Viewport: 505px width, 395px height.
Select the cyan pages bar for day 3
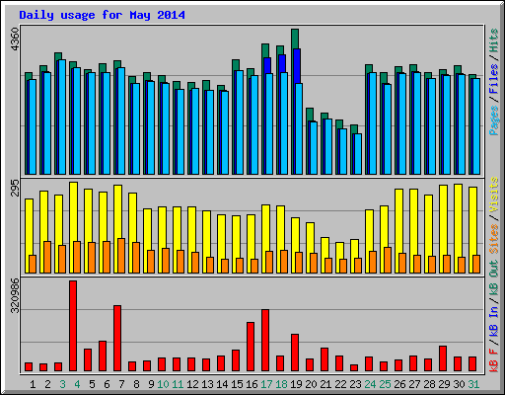pyautogui.click(x=62, y=117)
